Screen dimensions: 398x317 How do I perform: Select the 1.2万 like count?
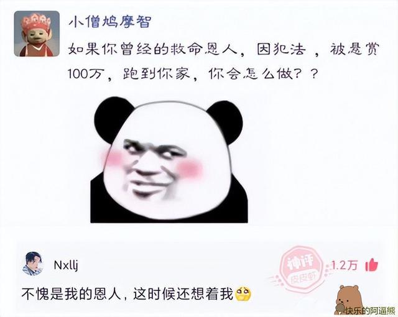[x=345, y=265]
